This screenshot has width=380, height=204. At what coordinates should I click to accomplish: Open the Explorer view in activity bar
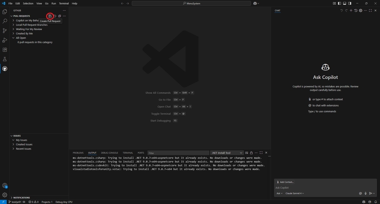tap(5, 12)
